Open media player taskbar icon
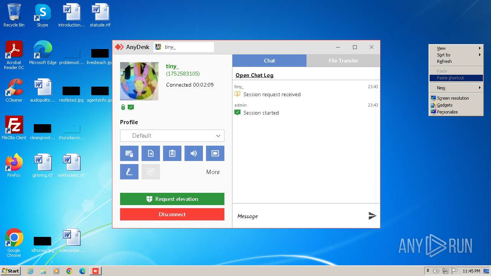Image resolution: width=491 pixels, height=276 pixels. pyautogui.click(x=56, y=271)
